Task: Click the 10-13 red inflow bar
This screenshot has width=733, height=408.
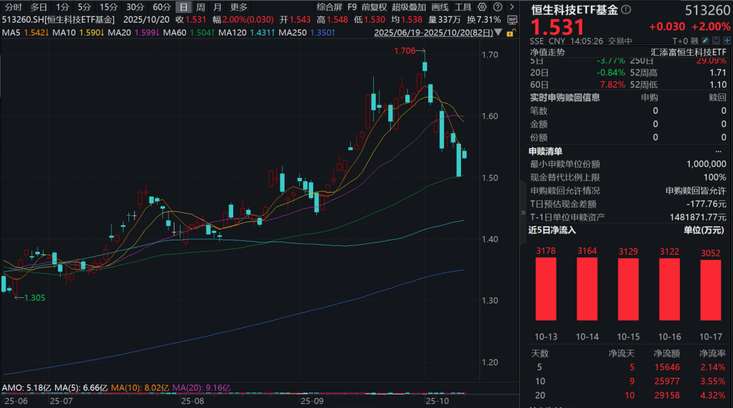Action: pyautogui.click(x=545, y=289)
